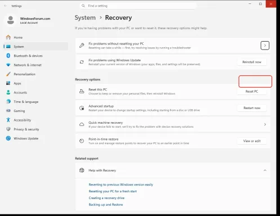Click the Advanced startup icon
Viewport: 280px width, 216px height.
click(82, 108)
